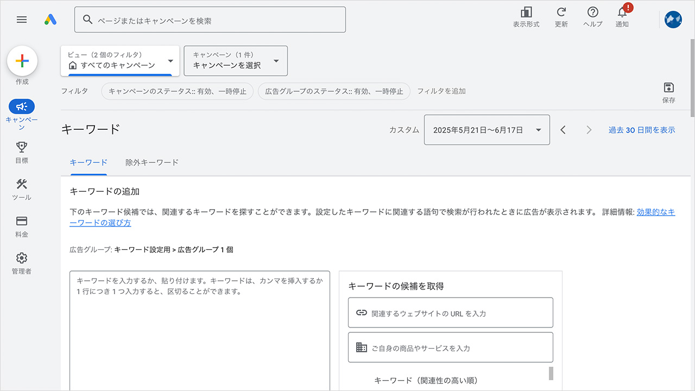Click the 過去 30 日間を表示 link
The width and height of the screenshot is (695, 391).
[642, 130]
